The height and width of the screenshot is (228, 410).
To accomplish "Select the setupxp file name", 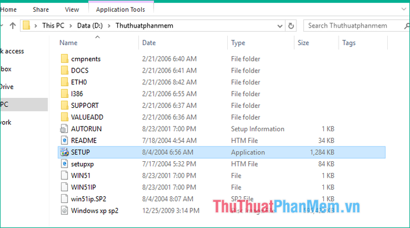I will [83, 164].
